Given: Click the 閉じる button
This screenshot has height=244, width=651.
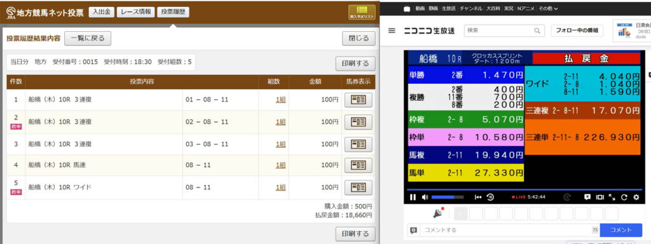Looking at the screenshot, I should [359, 39].
